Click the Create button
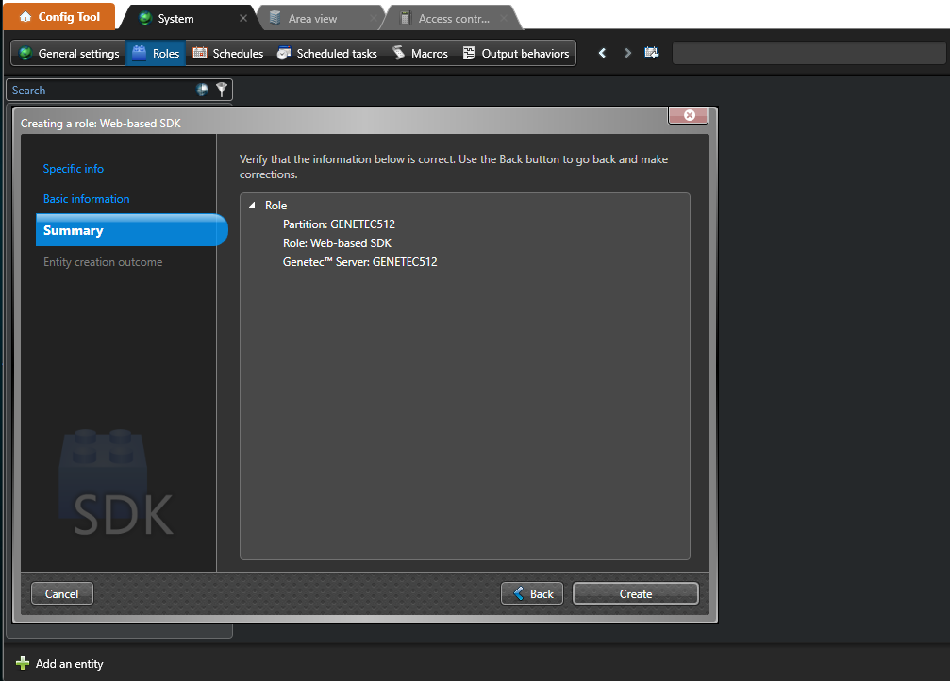The image size is (950, 681). click(x=635, y=593)
